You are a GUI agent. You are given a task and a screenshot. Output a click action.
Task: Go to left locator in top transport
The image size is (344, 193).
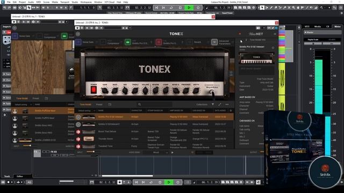tap(156, 8)
